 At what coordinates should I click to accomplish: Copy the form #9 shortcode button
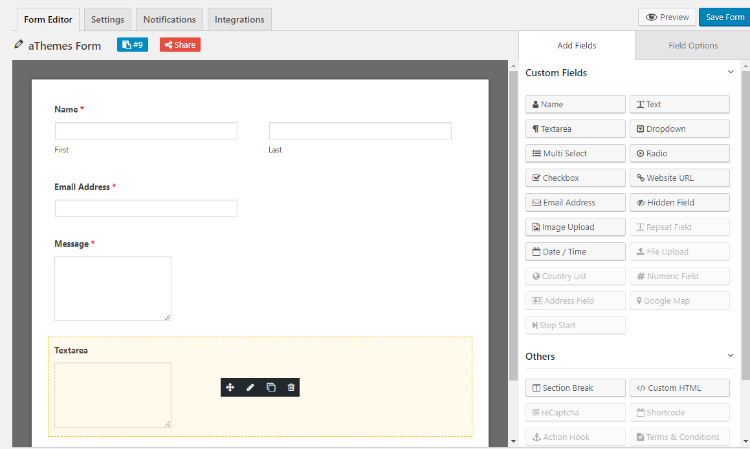point(133,45)
